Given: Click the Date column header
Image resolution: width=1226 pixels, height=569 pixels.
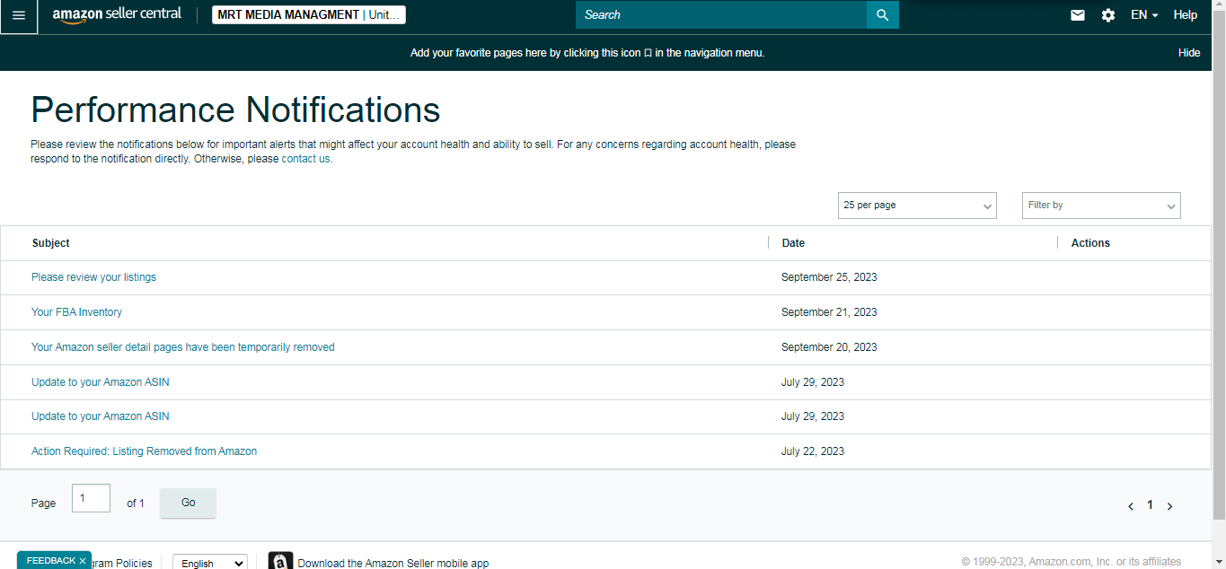Looking at the screenshot, I should click(x=793, y=243).
